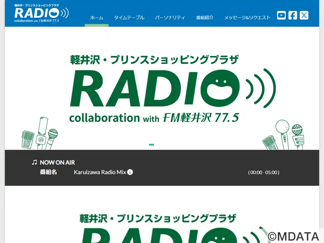Open the 番組紹介 menu item
This screenshot has width=324, height=243.
tap(205, 17)
